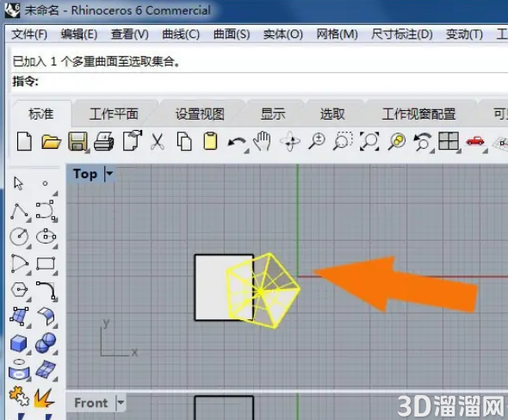Select the white box in Top viewport
The width and height of the screenshot is (508, 420).
pyautogui.click(x=211, y=287)
